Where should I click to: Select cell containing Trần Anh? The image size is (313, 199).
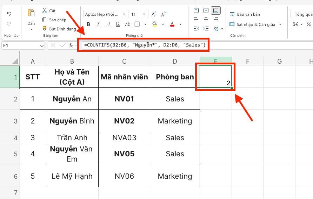[72, 137]
